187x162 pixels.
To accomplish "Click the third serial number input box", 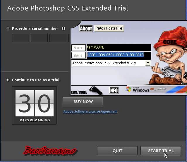I will click(x=58, y=38).
